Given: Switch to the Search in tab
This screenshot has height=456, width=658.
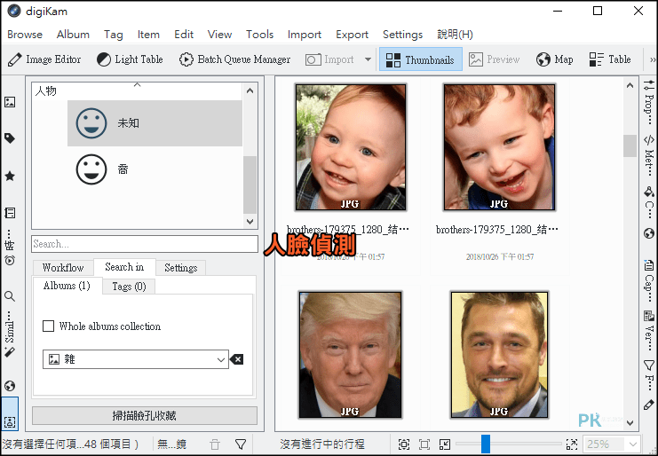Looking at the screenshot, I should click(124, 267).
